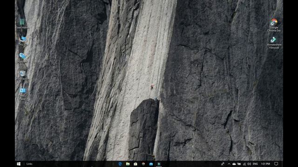
Task: Show hidden system tray icons
Action: coord(229,164)
